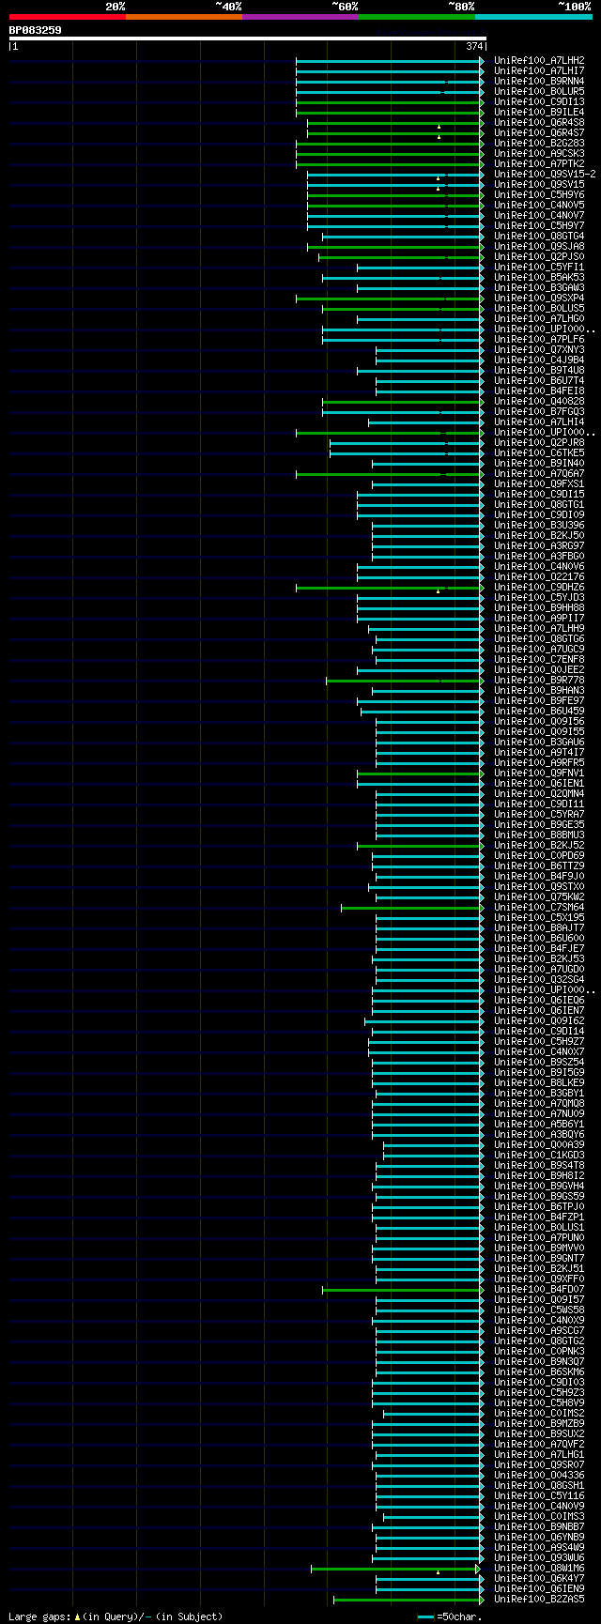Click the UniRef100_Q7XNY3 entry
The image size is (601, 1624).
tap(539, 349)
